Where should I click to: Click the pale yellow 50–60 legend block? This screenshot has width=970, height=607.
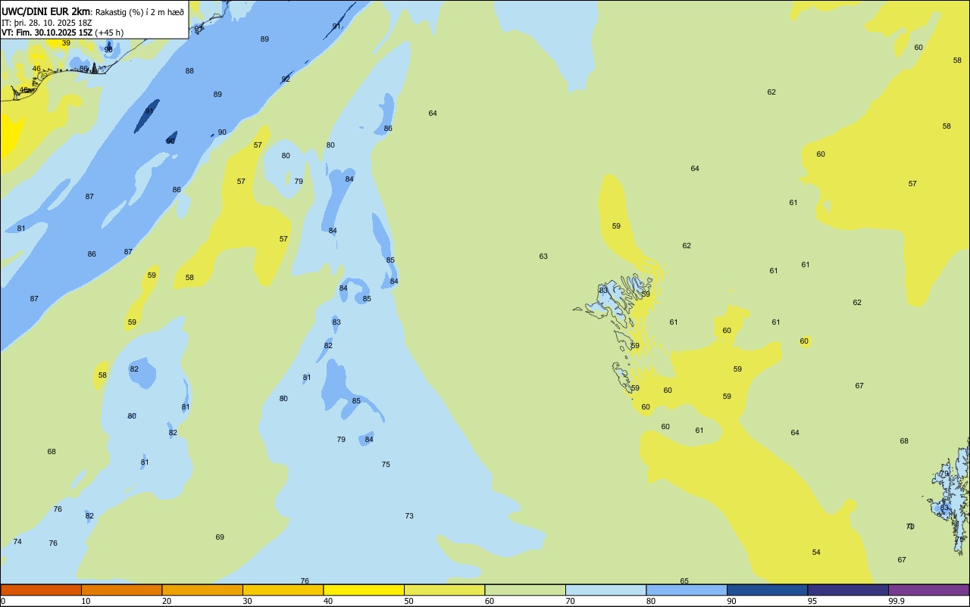pyautogui.click(x=444, y=590)
